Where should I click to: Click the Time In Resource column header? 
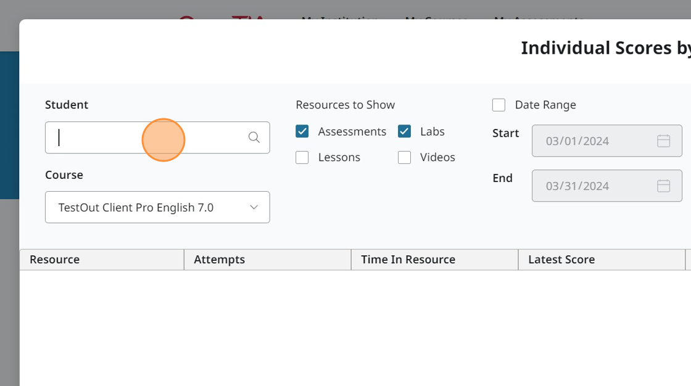(x=434, y=260)
